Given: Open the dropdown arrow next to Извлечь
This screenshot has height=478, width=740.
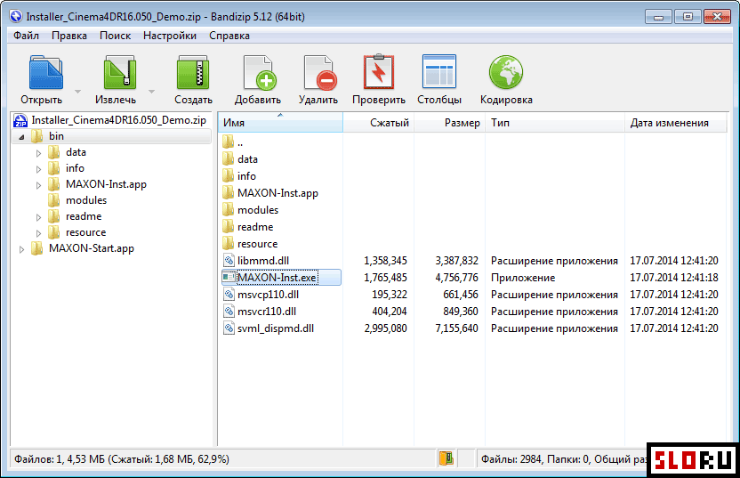Looking at the screenshot, I should point(151,91).
